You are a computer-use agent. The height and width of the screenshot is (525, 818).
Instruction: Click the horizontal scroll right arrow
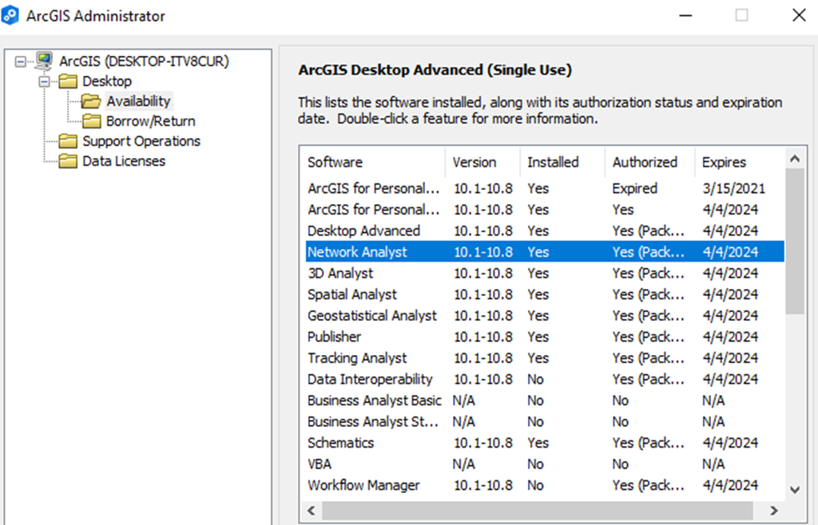click(x=774, y=511)
